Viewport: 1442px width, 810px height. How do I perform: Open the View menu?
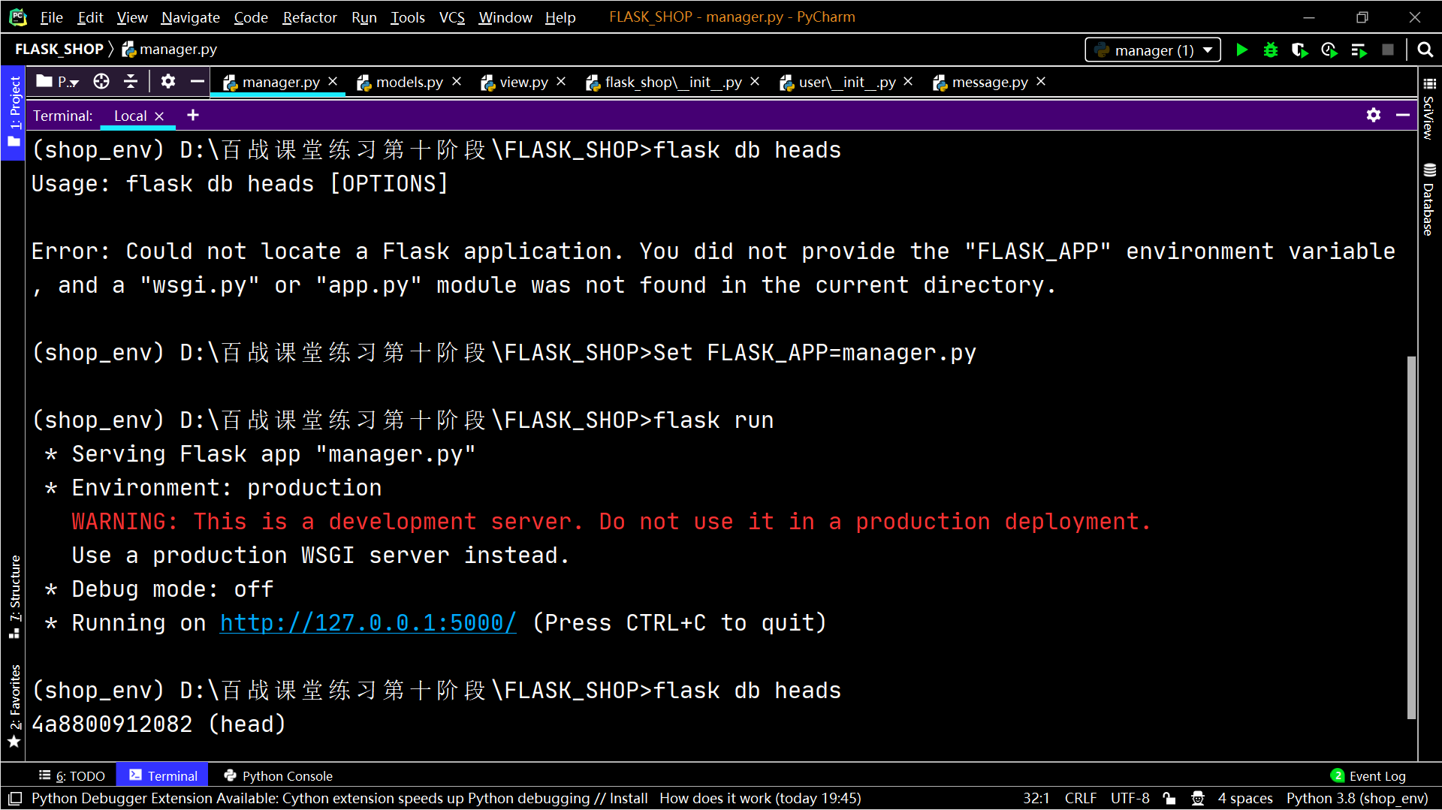tap(132, 17)
